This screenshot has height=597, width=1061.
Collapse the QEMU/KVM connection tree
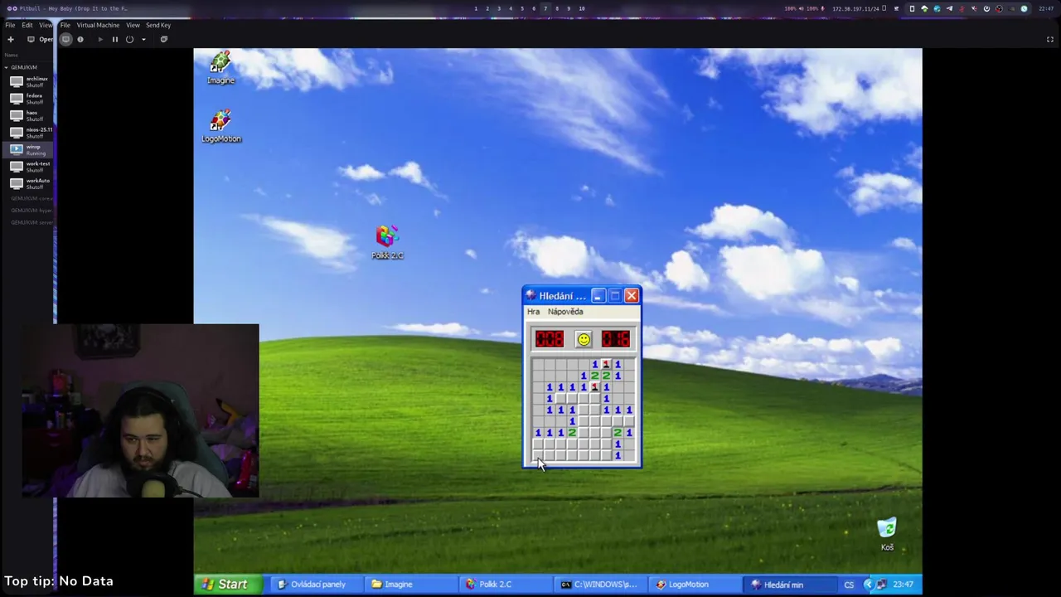pyautogui.click(x=7, y=67)
